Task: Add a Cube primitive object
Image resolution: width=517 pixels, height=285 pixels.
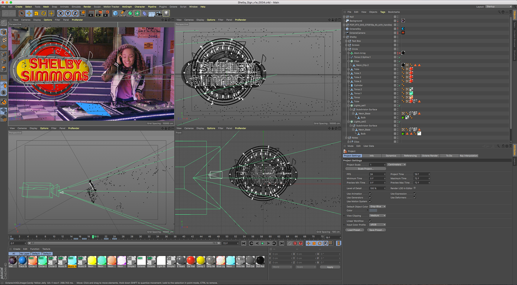Action: tap(116, 13)
